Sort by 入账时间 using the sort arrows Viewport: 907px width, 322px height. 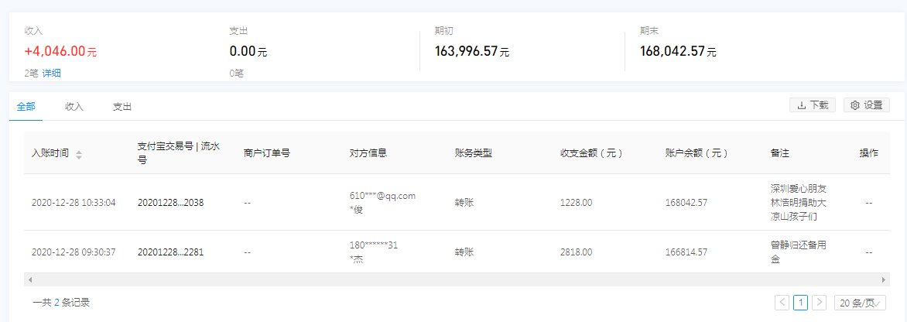79,154
